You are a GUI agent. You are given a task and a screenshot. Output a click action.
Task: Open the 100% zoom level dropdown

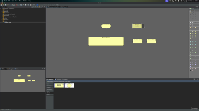[x=37, y=5]
